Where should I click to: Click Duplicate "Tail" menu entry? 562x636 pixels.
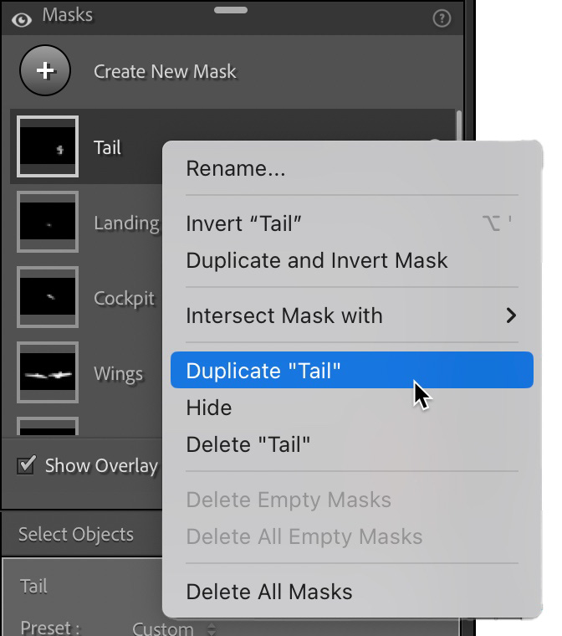point(263,371)
